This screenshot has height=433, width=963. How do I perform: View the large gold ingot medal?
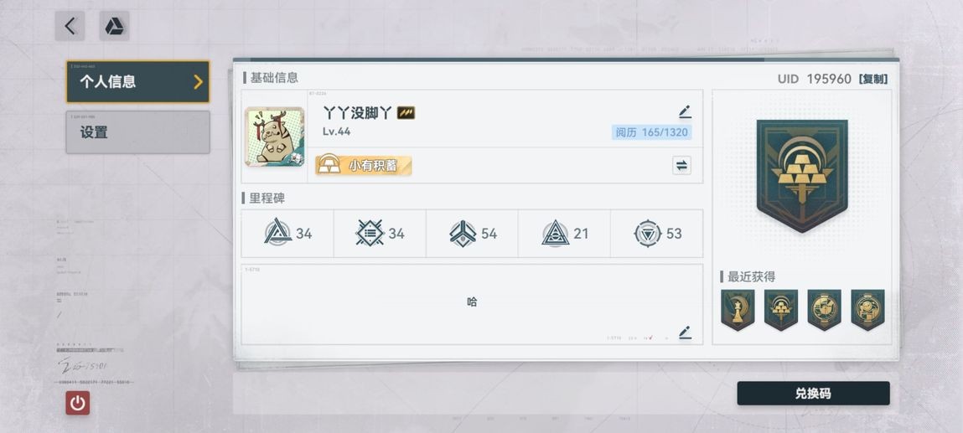(802, 175)
